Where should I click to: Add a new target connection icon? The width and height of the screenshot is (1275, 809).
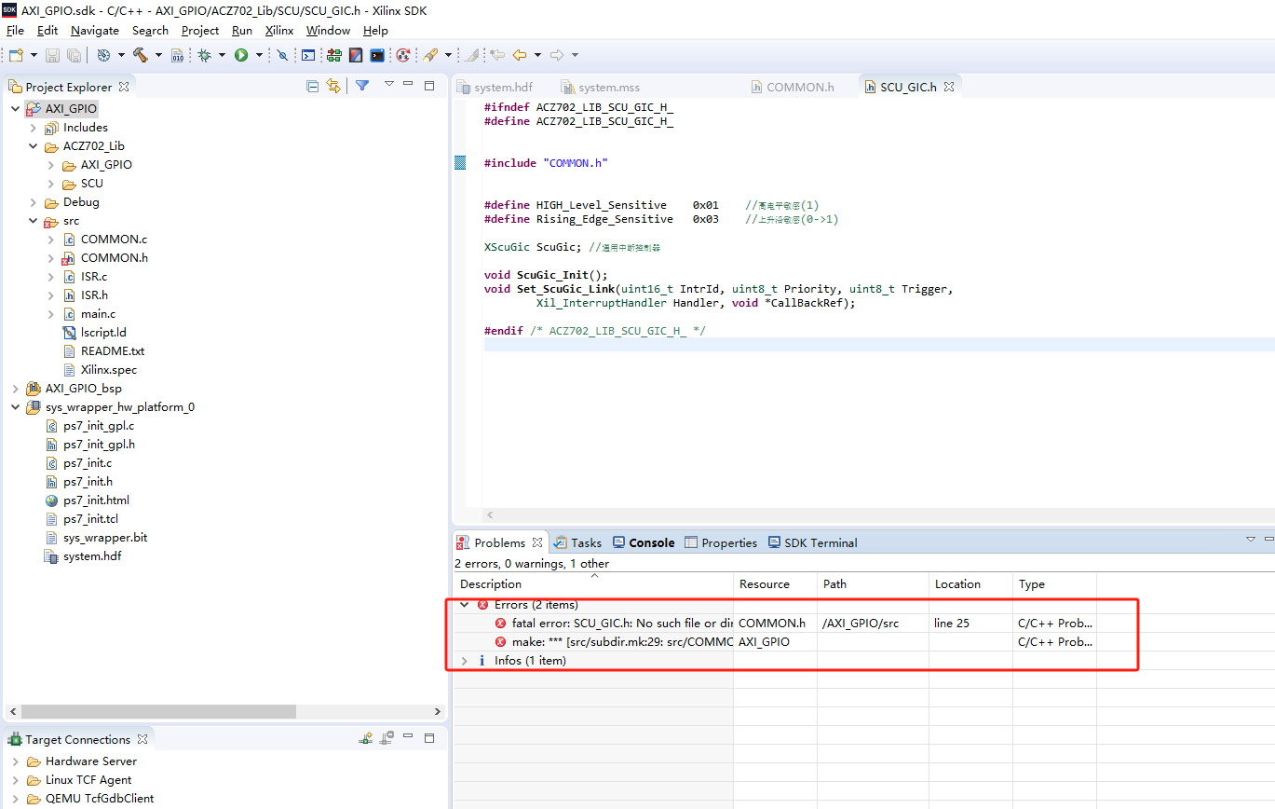pyautogui.click(x=367, y=738)
